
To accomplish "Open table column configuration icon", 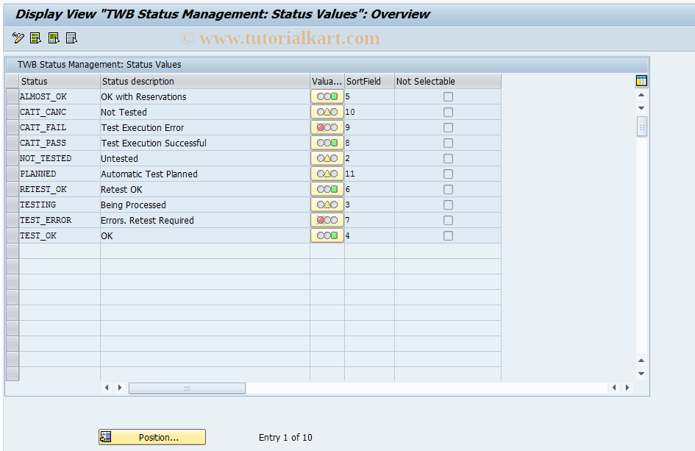I will [641, 81].
